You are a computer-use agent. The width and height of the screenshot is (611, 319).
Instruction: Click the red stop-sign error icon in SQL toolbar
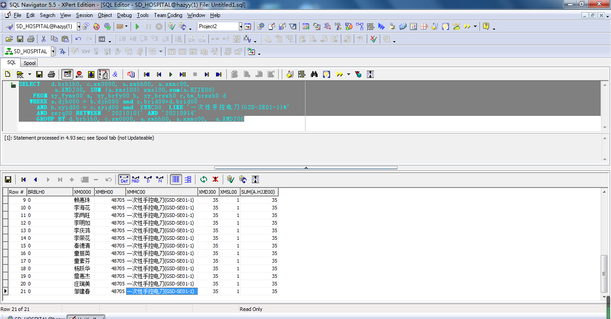(80, 74)
